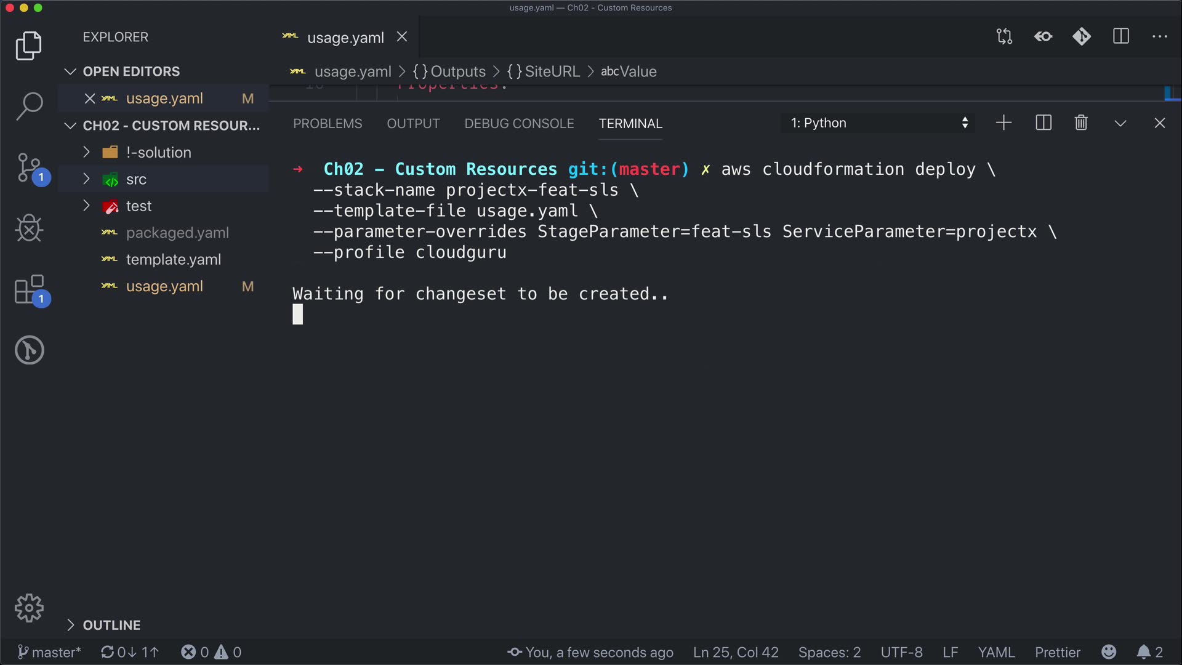This screenshot has height=665, width=1182.
Task: Toggle the terminal panel size with chevron
Action: (1120, 123)
